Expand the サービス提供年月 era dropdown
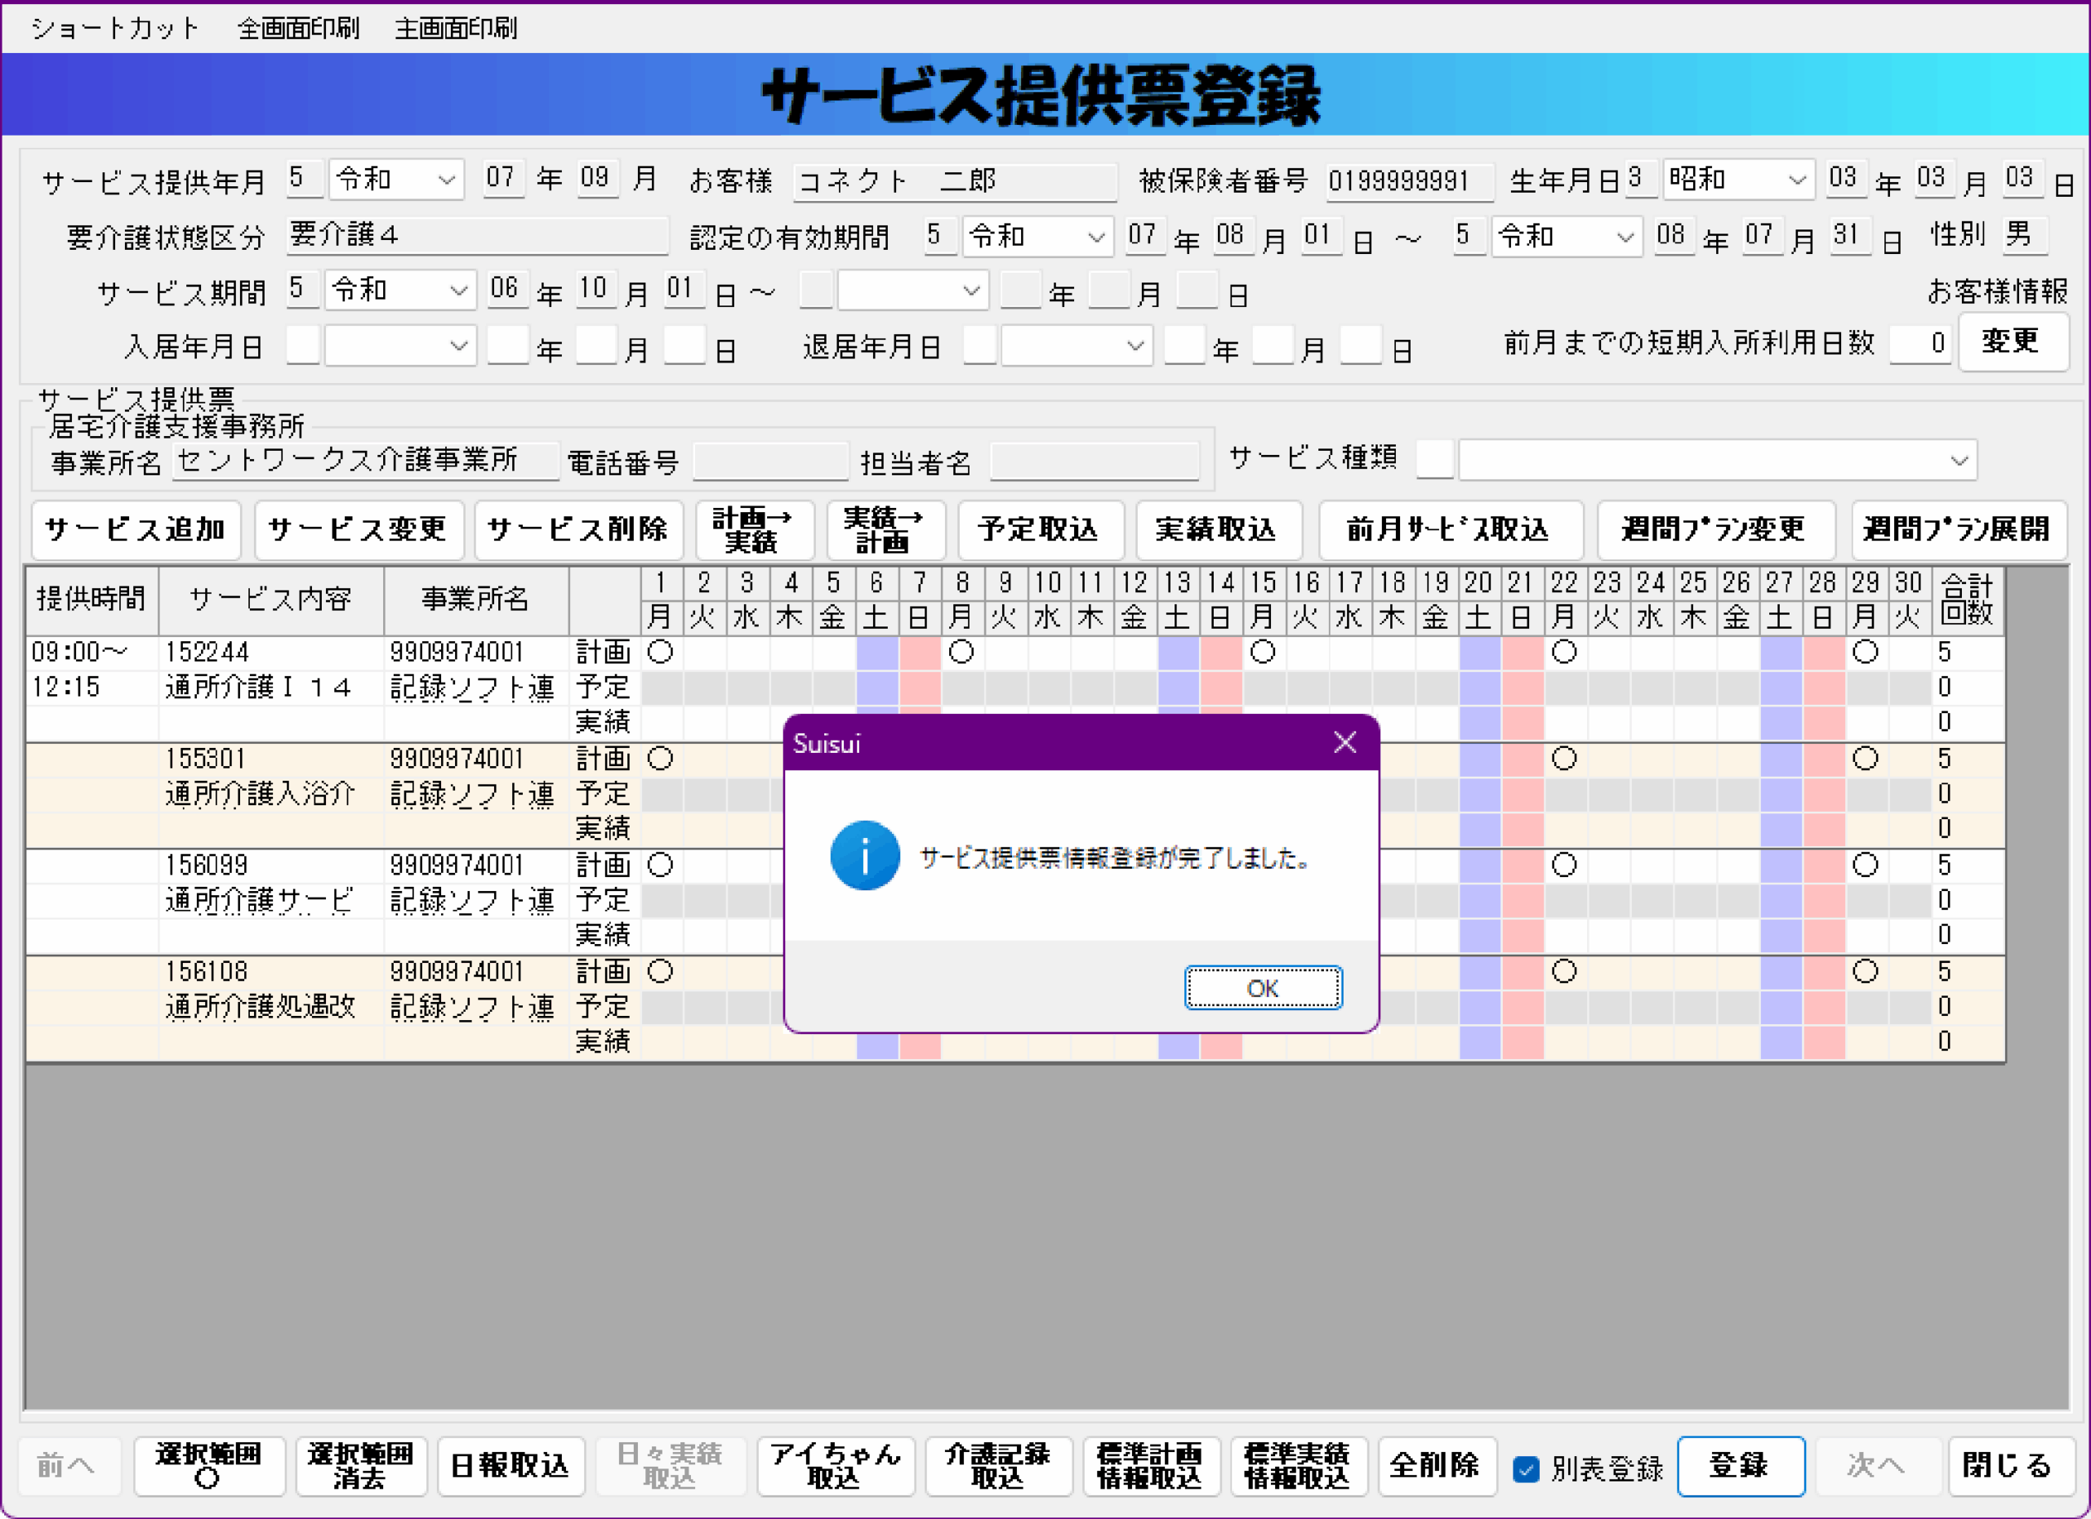The height and width of the screenshot is (1519, 2091). coord(446,180)
